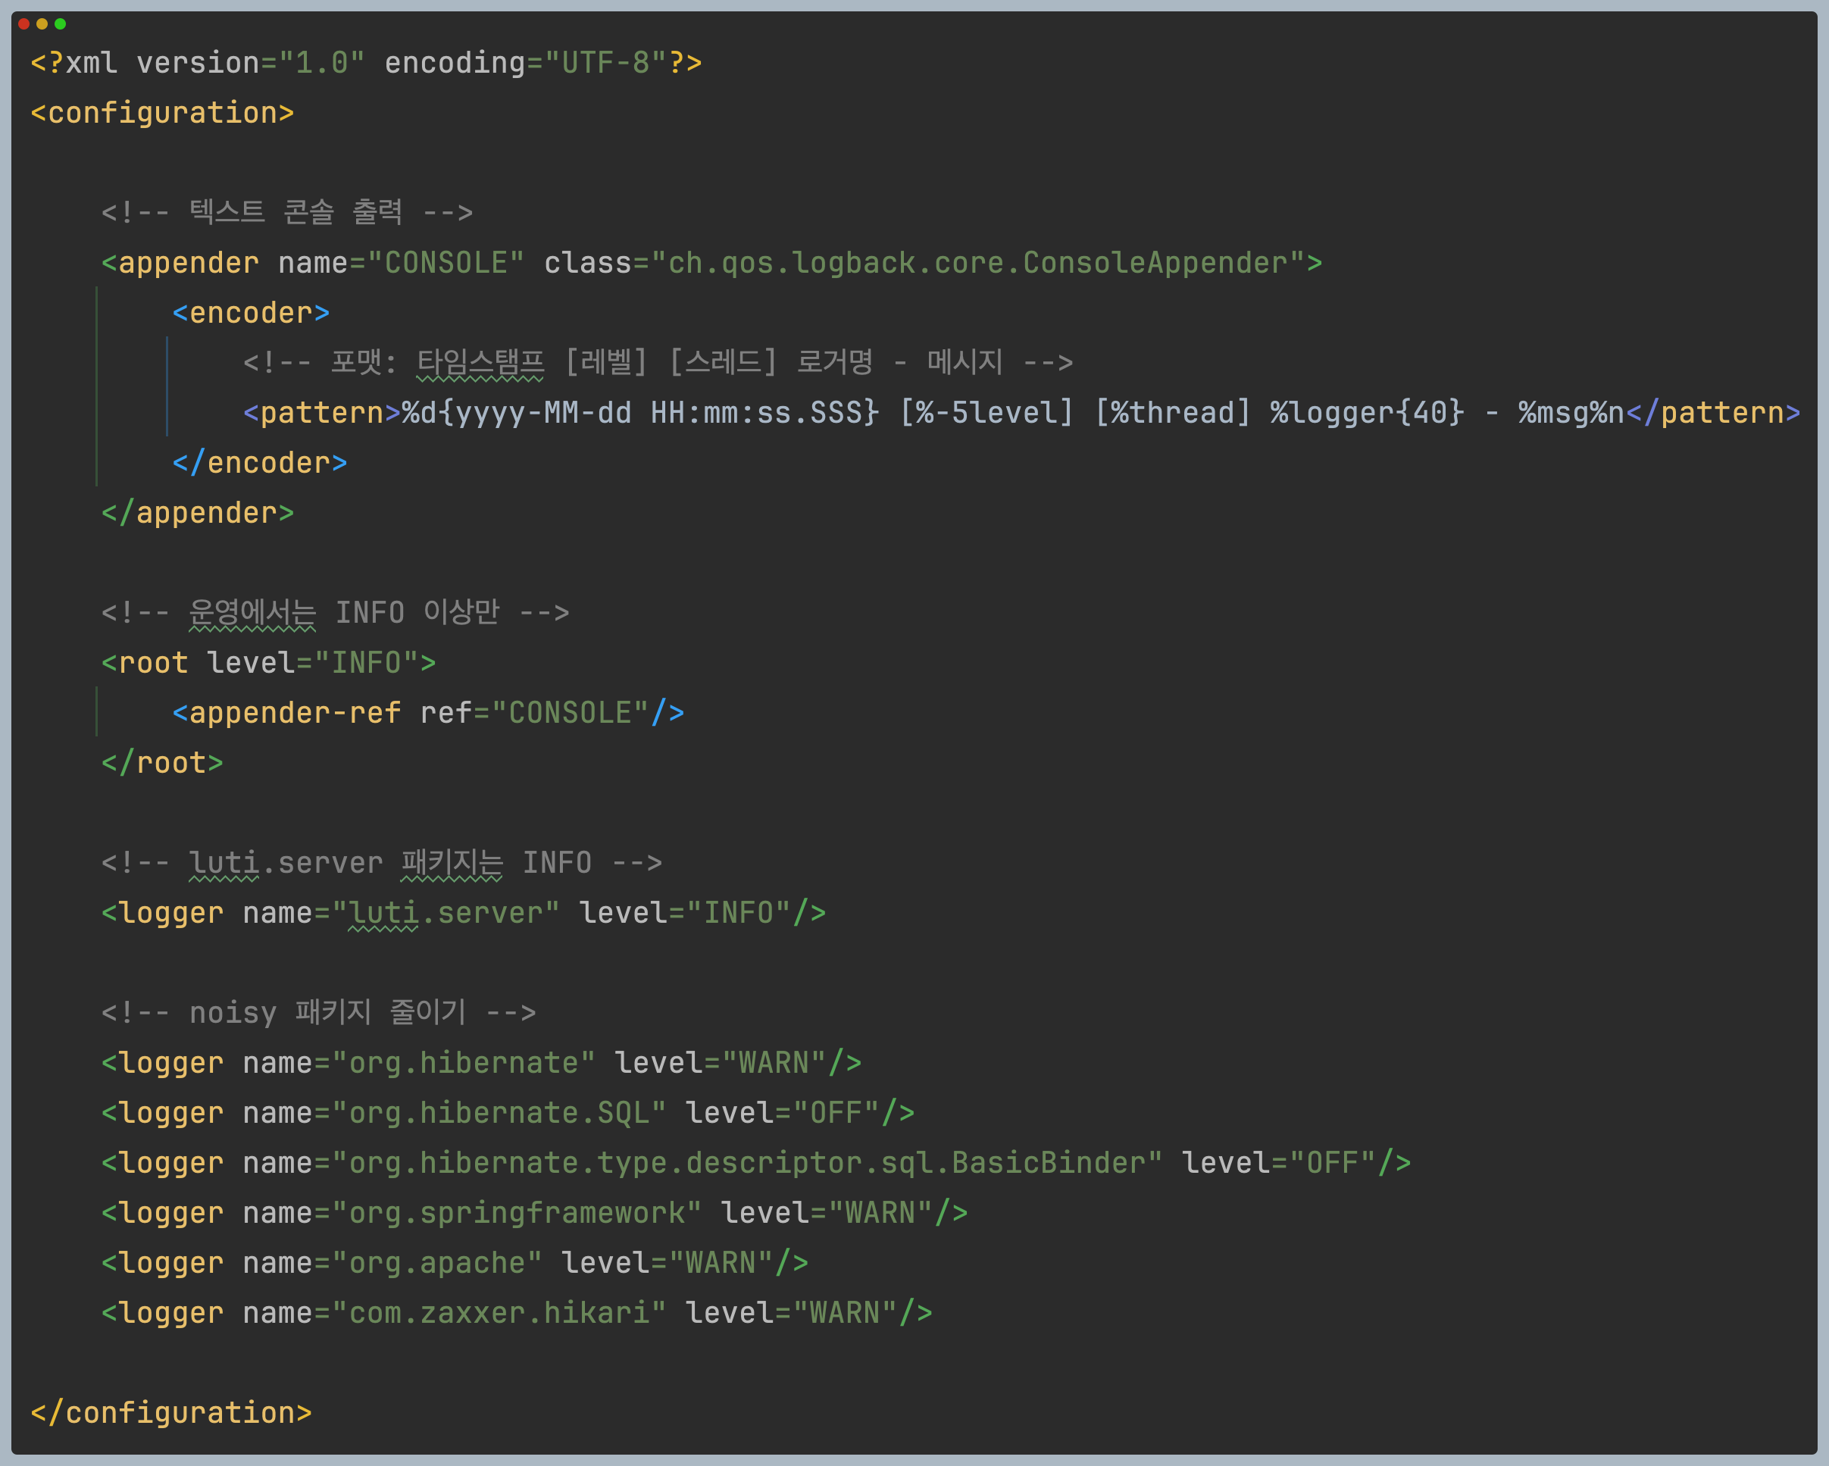Image resolution: width=1829 pixels, height=1466 pixels.
Task: Click the closing configuration tag
Action: (x=171, y=1414)
